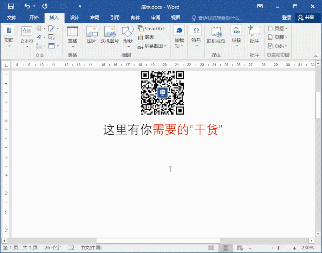Collapse the ribbon with the arrow
This screenshot has height=253, width=322.
[x=316, y=56]
